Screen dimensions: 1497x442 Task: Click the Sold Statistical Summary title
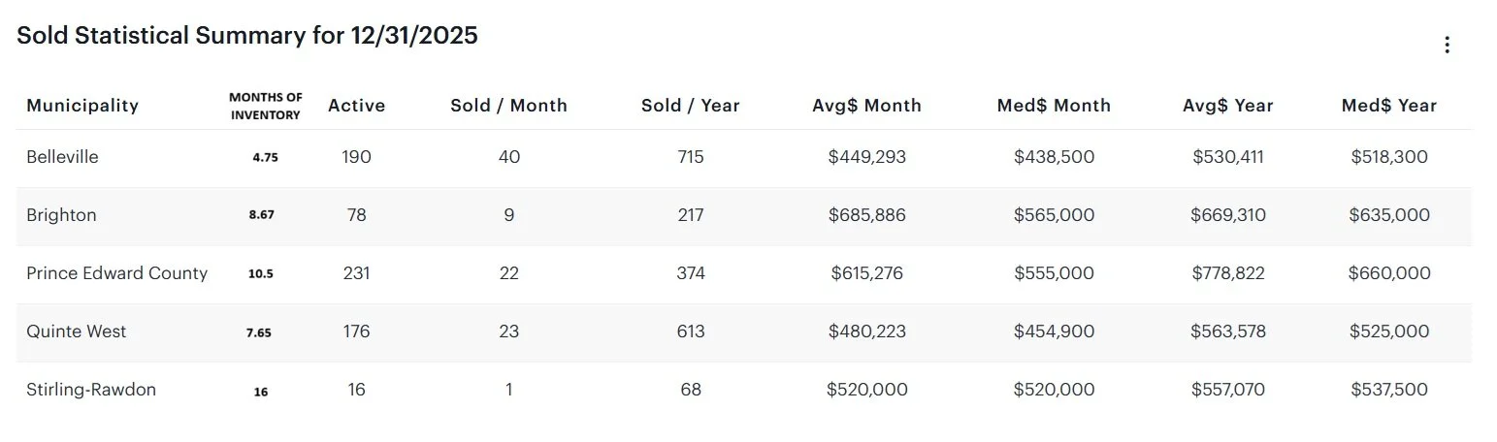coord(247,36)
